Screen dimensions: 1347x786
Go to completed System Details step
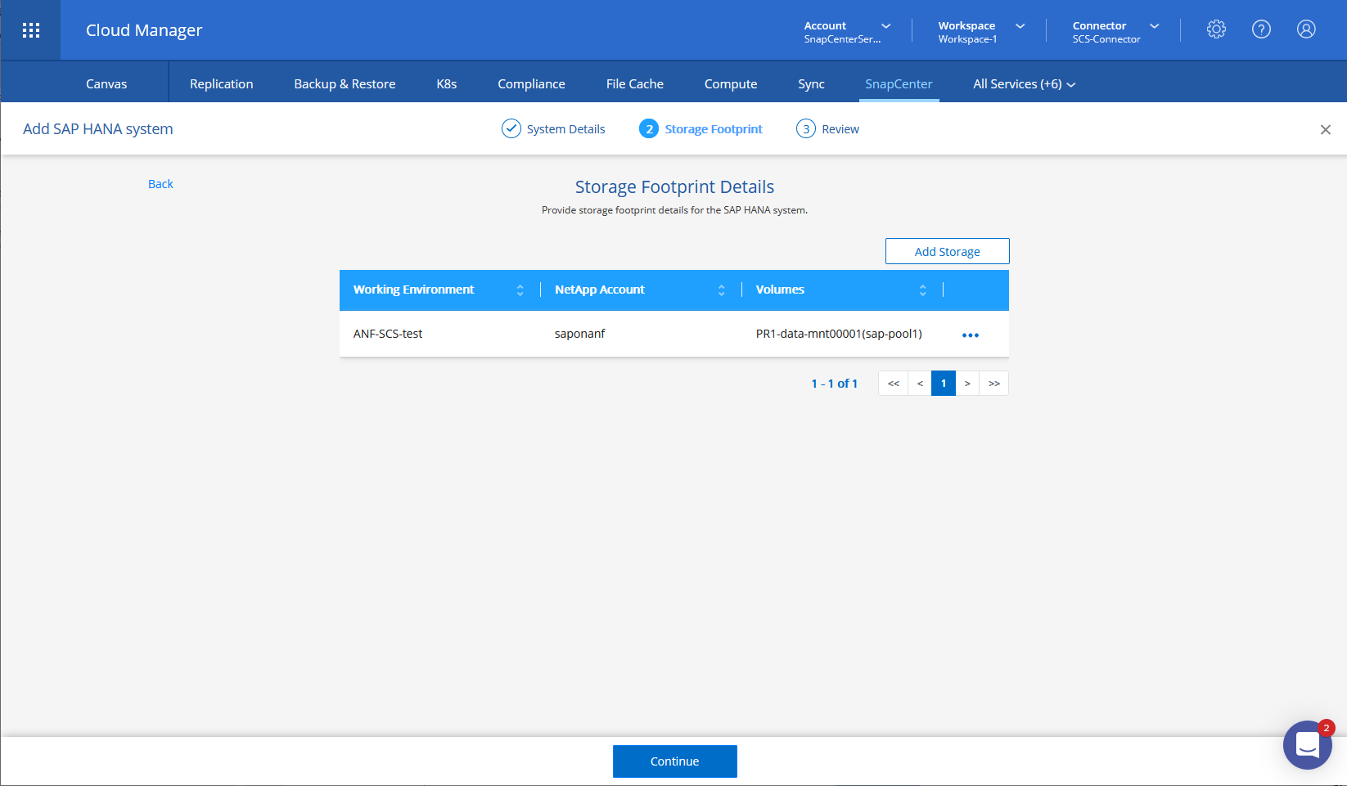(553, 129)
